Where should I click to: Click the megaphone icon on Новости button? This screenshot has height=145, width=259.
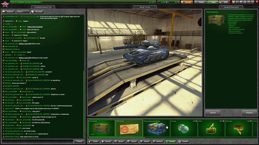[4, 12]
